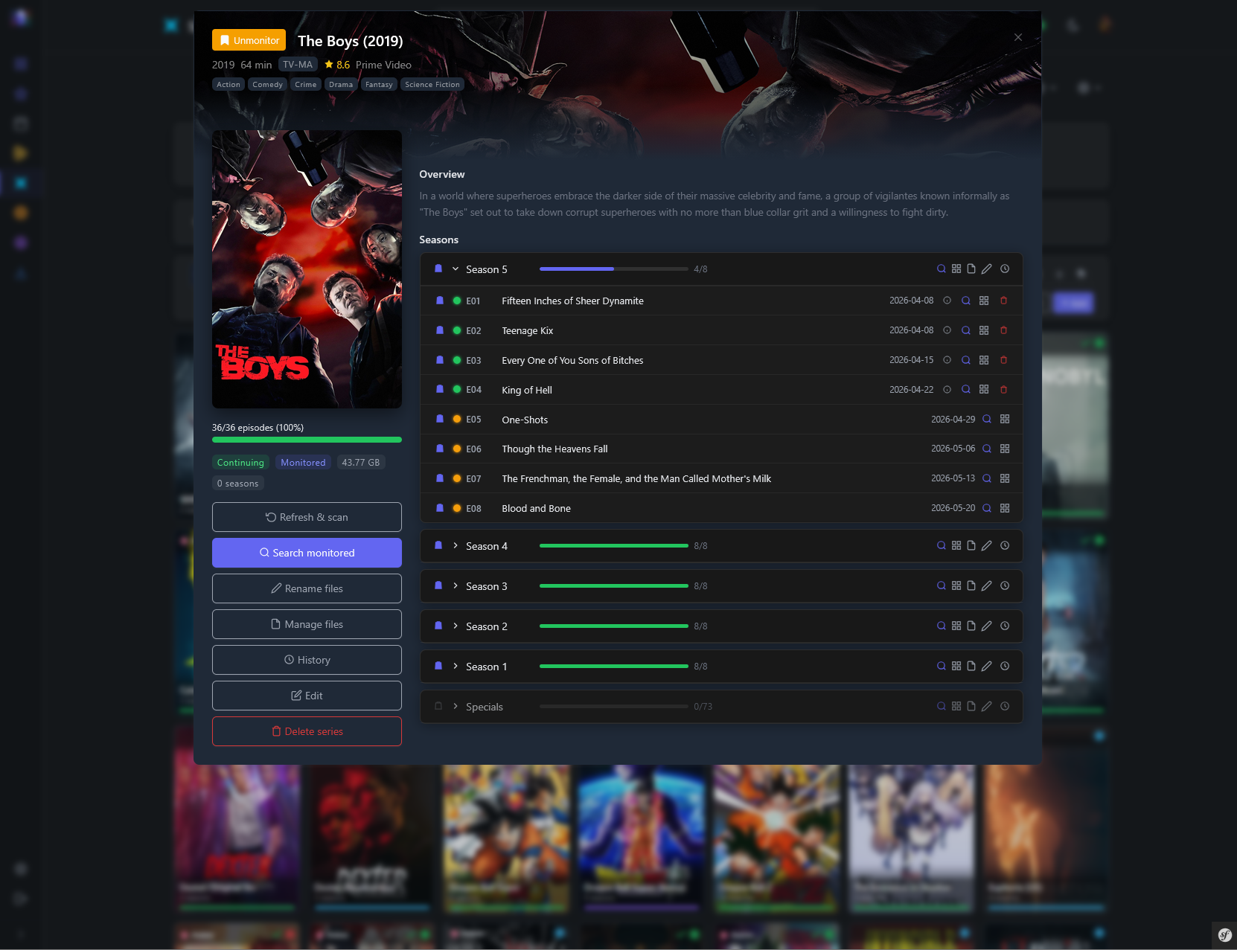The width and height of the screenshot is (1237, 950).
Task: Delete King of Hell episode file
Action: pyautogui.click(x=1003, y=389)
